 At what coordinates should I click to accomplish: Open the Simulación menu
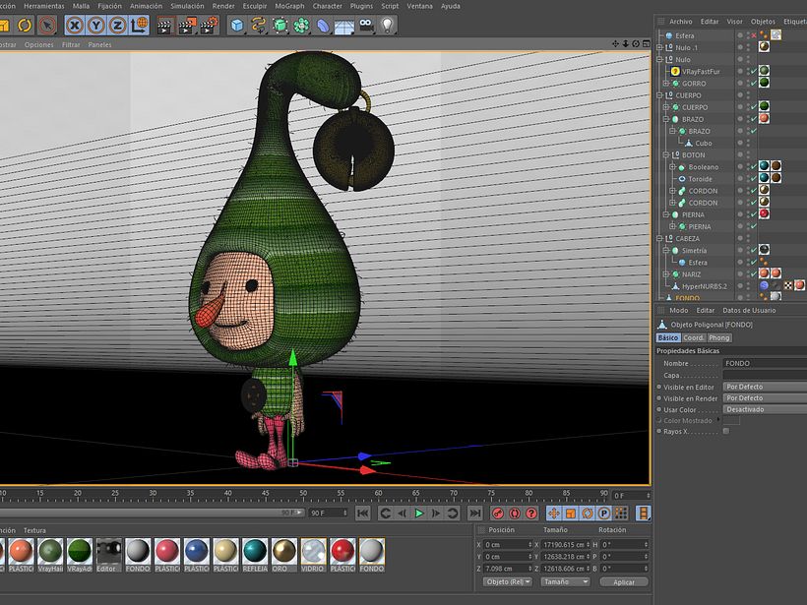point(187,6)
